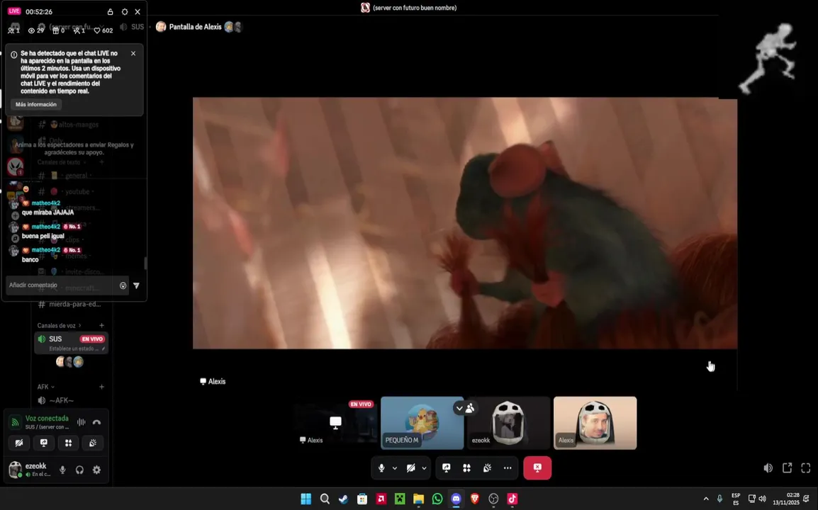Screen dimensions: 818x510
Task: Open activities icon in voice panel
Action: (x=68, y=443)
